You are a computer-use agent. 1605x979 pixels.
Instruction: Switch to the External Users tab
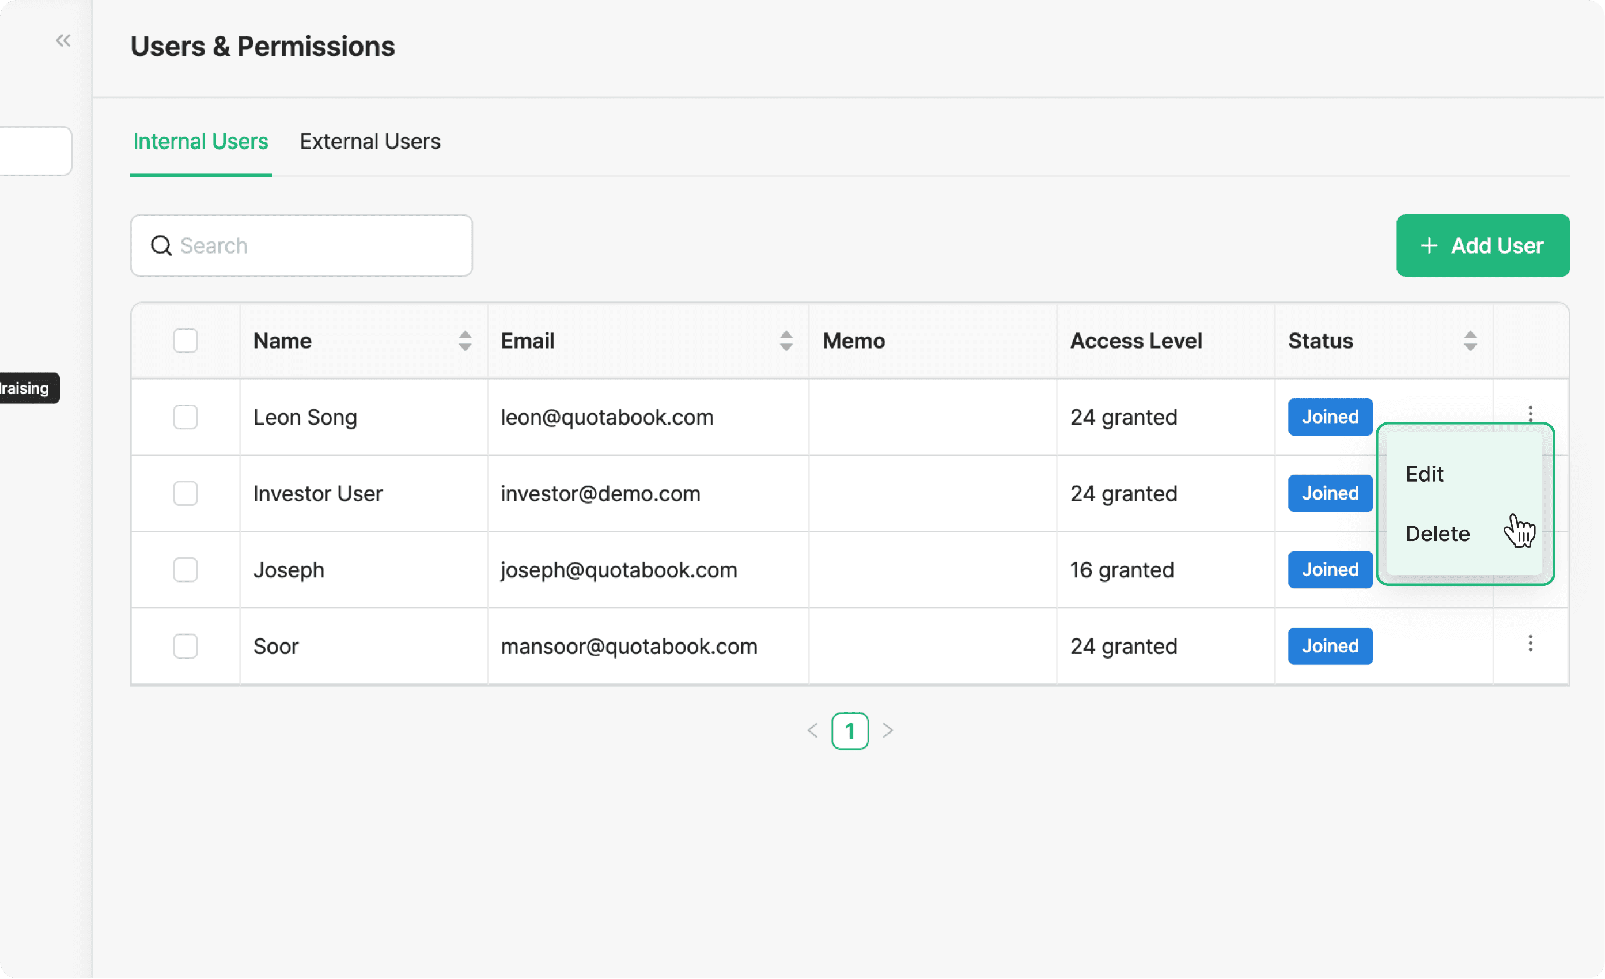tap(369, 141)
